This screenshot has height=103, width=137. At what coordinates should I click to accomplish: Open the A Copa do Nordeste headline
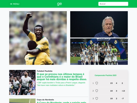click(61, 102)
